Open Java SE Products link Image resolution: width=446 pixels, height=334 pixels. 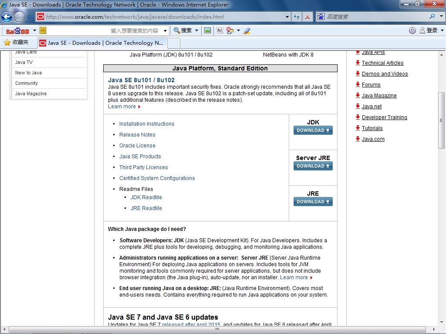tap(140, 157)
